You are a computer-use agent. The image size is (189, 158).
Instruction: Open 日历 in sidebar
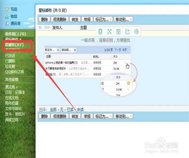[x=9, y=92]
